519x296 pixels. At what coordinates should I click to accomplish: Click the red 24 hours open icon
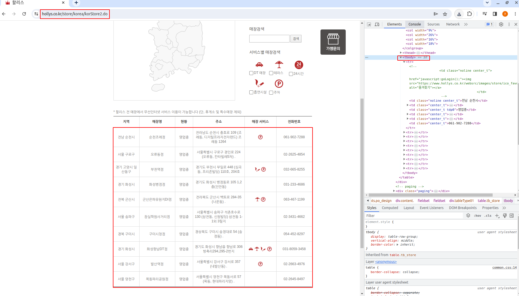[299, 65]
